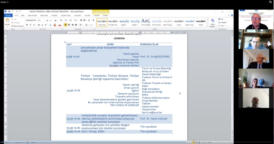Click the Word help question mark icon
Viewport: 274px width, 144px height.
coord(232,15)
